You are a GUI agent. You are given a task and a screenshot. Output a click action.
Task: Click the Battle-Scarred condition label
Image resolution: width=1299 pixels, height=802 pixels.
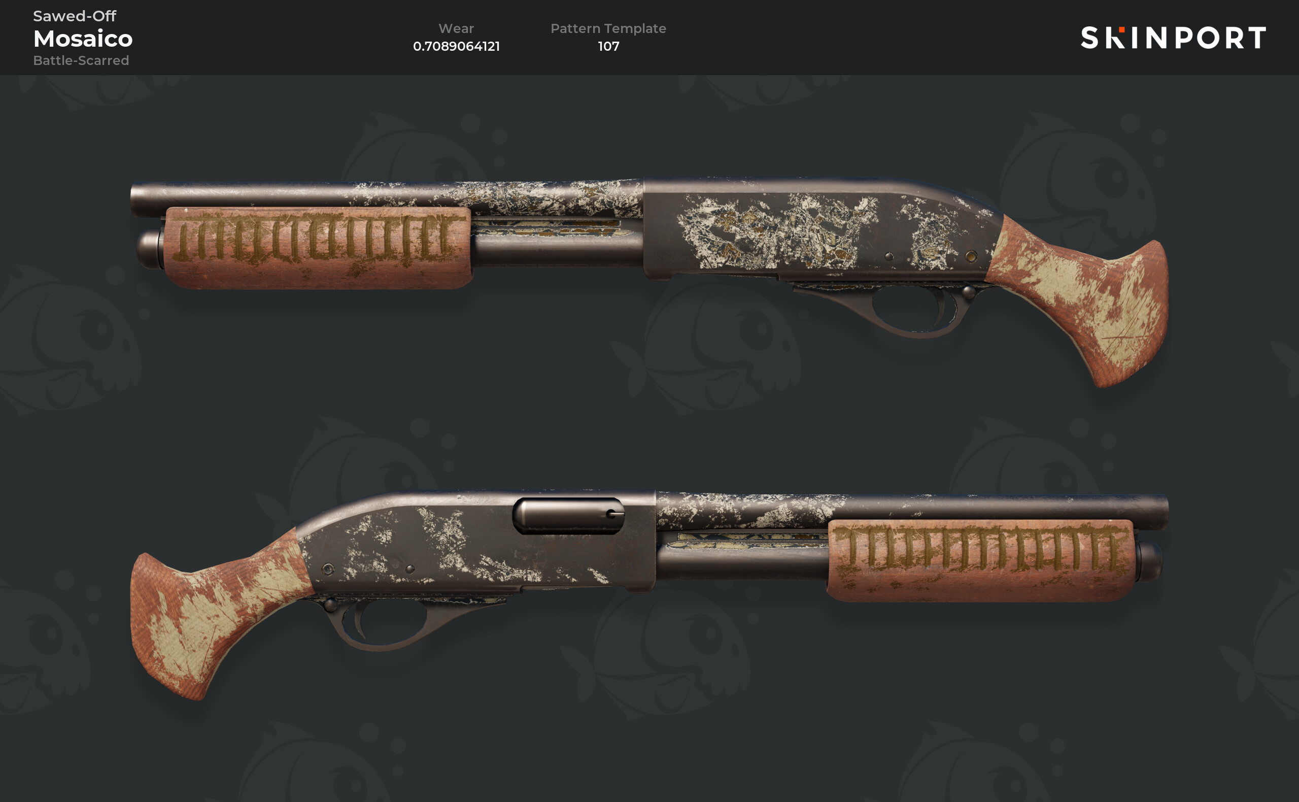pos(81,60)
